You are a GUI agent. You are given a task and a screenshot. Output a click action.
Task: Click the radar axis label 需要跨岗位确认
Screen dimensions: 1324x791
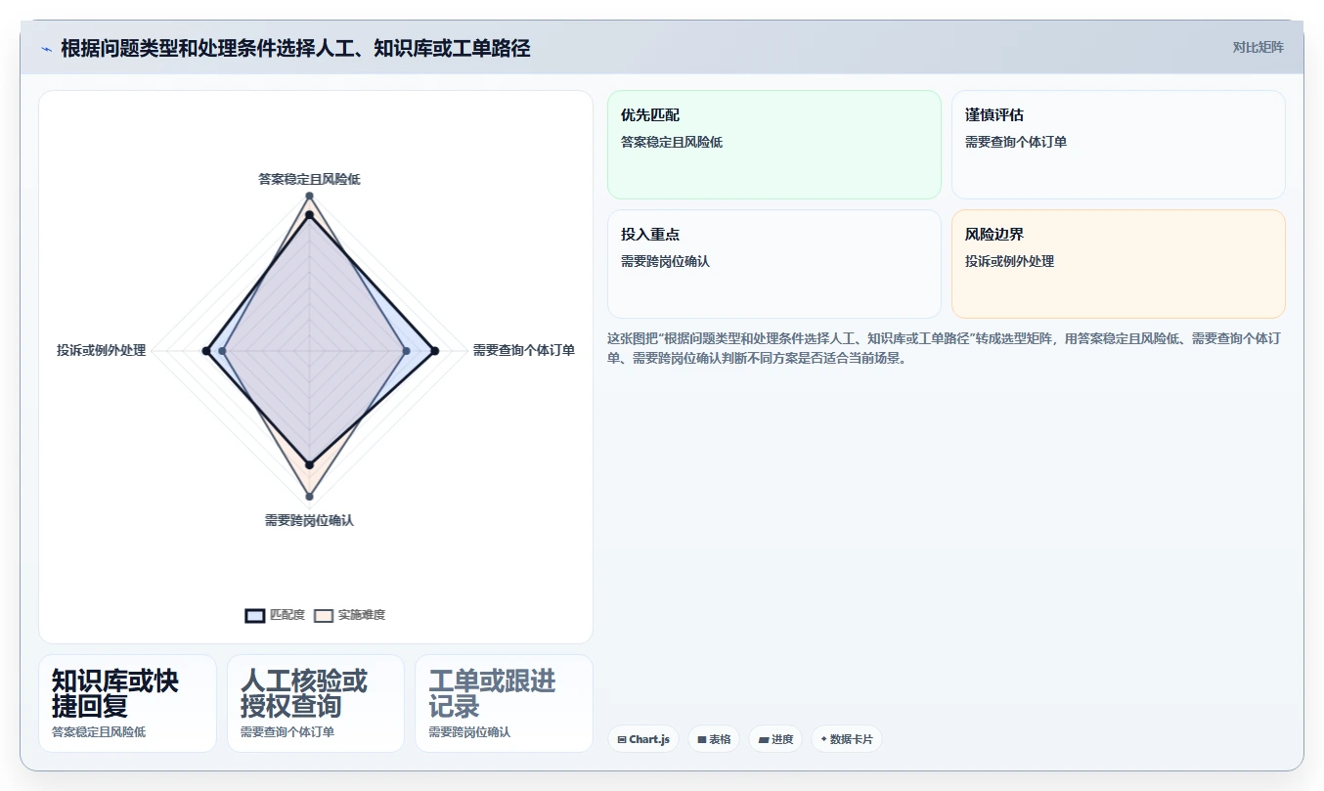(309, 520)
